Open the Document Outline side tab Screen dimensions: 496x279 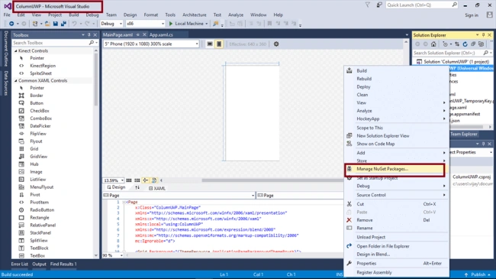pyautogui.click(x=5, y=48)
